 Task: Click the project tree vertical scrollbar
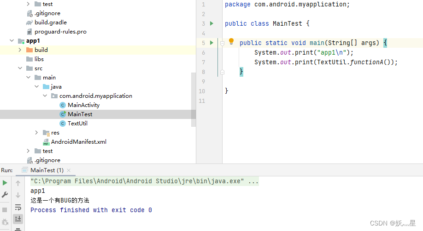tap(194, 100)
